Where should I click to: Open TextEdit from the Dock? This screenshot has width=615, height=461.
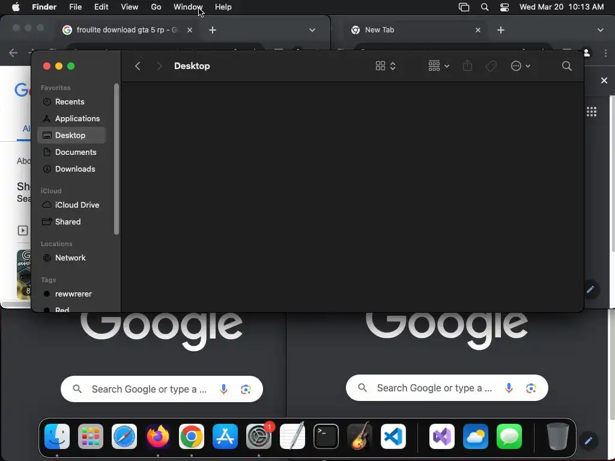point(292,436)
